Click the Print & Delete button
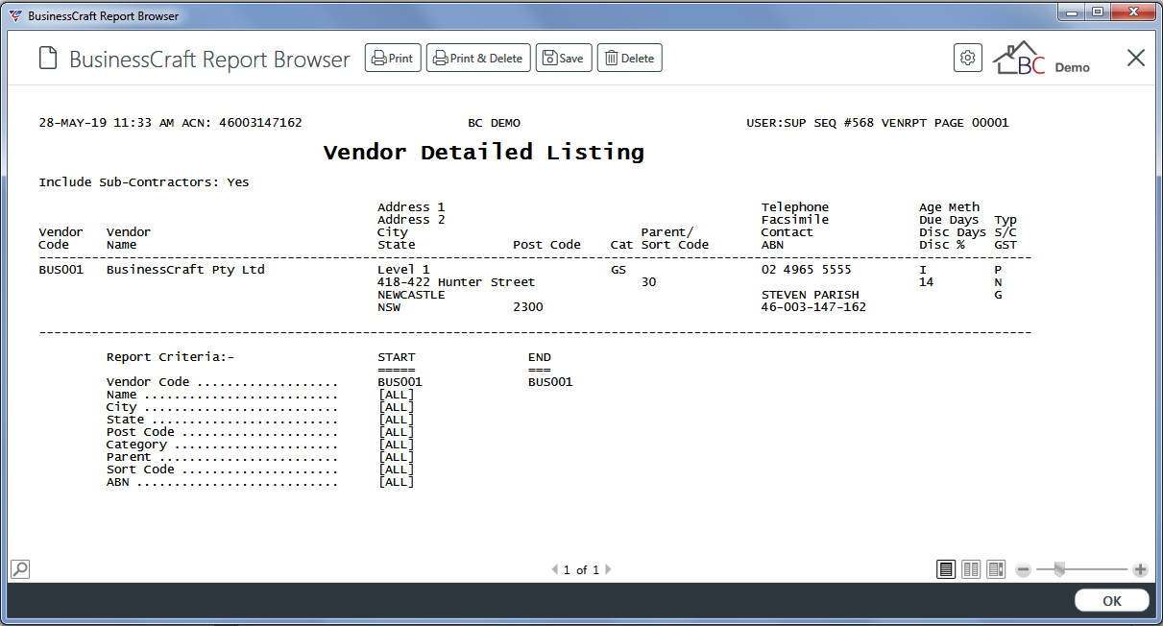The height and width of the screenshot is (626, 1163). (x=478, y=58)
